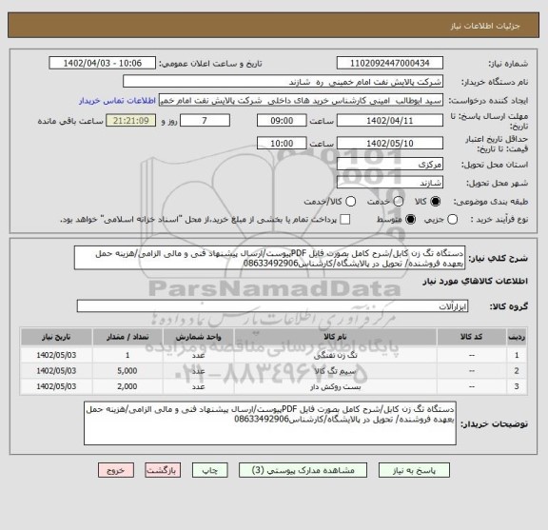Click the remaining days field showing 7
This screenshot has width=548, height=530.
(x=205, y=121)
